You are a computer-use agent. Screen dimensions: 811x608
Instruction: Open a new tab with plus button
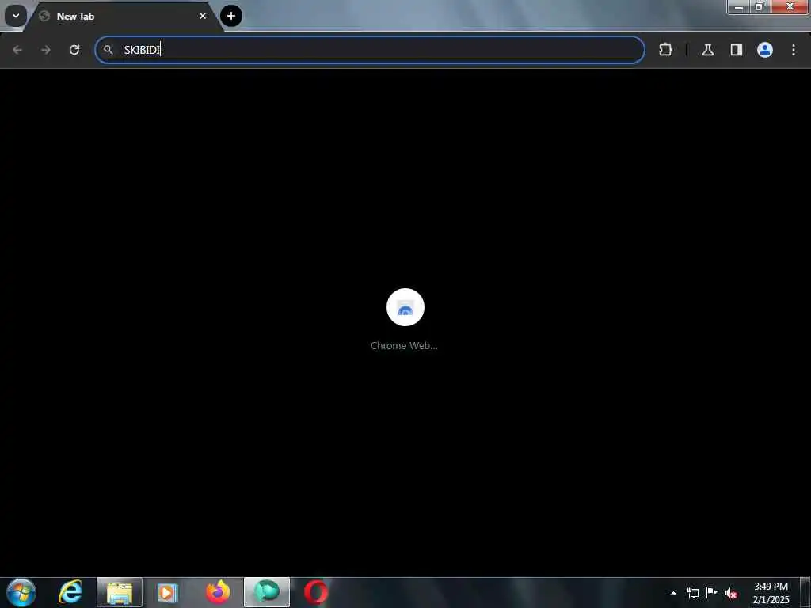(231, 16)
